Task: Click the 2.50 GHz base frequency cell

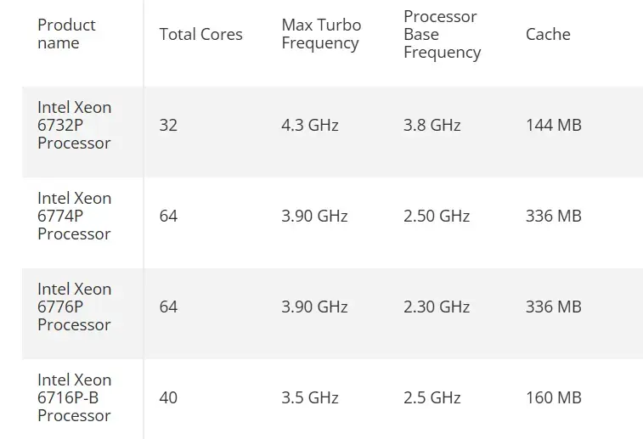Action: pos(437,216)
